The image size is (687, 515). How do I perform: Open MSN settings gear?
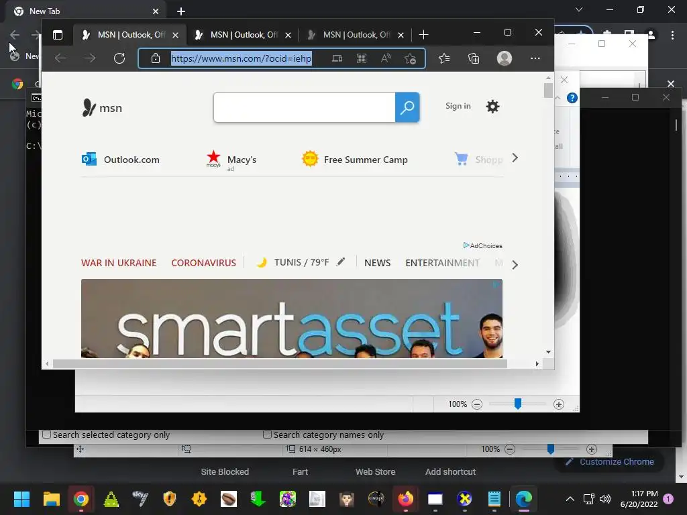pos(492,107)
